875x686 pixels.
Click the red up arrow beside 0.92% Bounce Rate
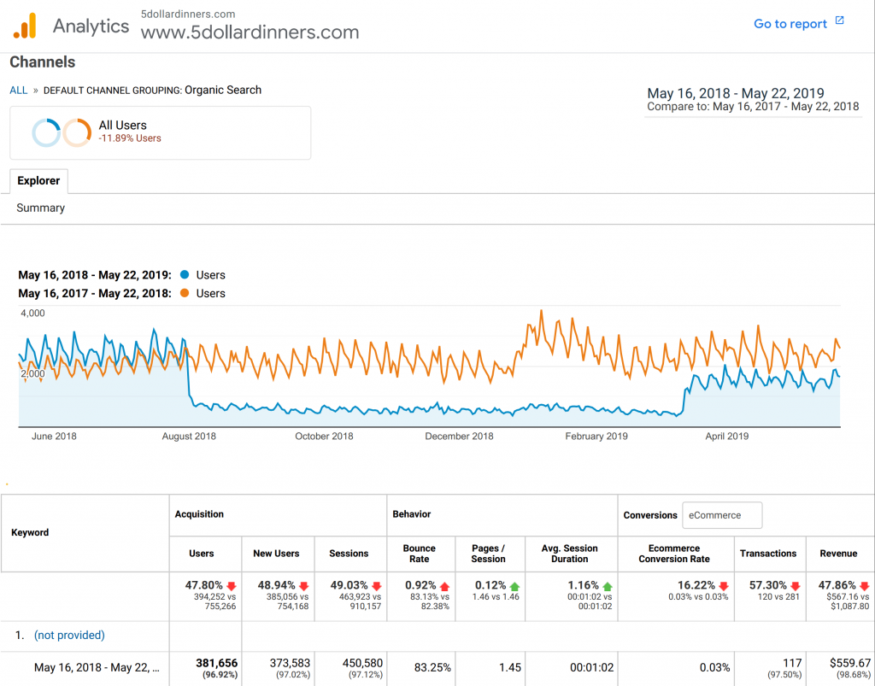coord(444,586)
